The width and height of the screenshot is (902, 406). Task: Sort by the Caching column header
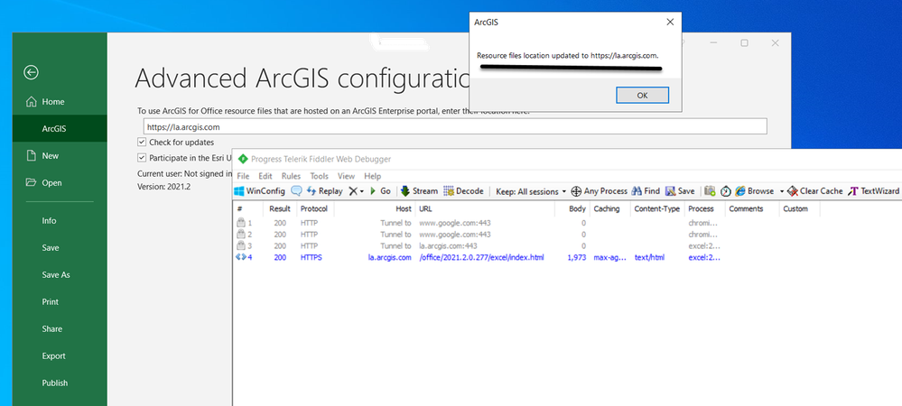click(609, 208)
